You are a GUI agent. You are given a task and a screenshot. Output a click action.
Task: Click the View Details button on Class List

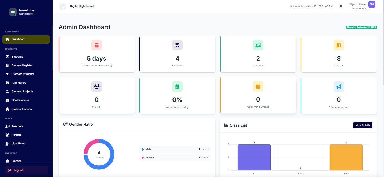click(363, 125)
